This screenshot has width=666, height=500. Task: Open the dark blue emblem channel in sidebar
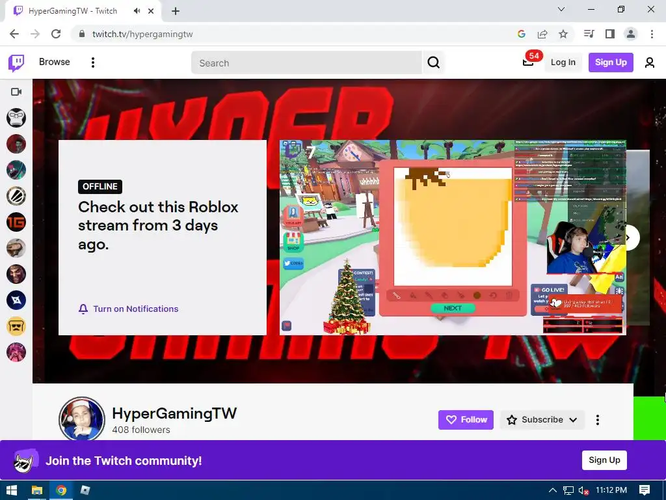pos(16,300)
